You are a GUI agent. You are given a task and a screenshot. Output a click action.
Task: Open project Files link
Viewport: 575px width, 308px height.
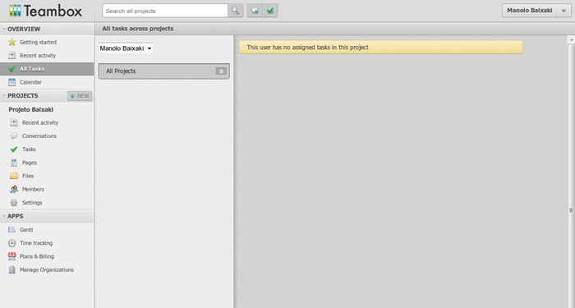tap(27, 176)
